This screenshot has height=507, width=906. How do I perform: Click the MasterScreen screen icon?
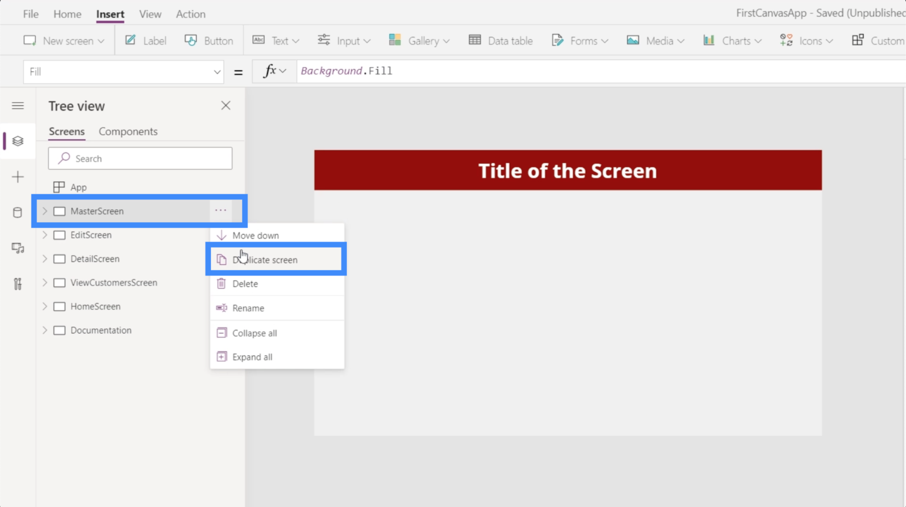(59, 211)
